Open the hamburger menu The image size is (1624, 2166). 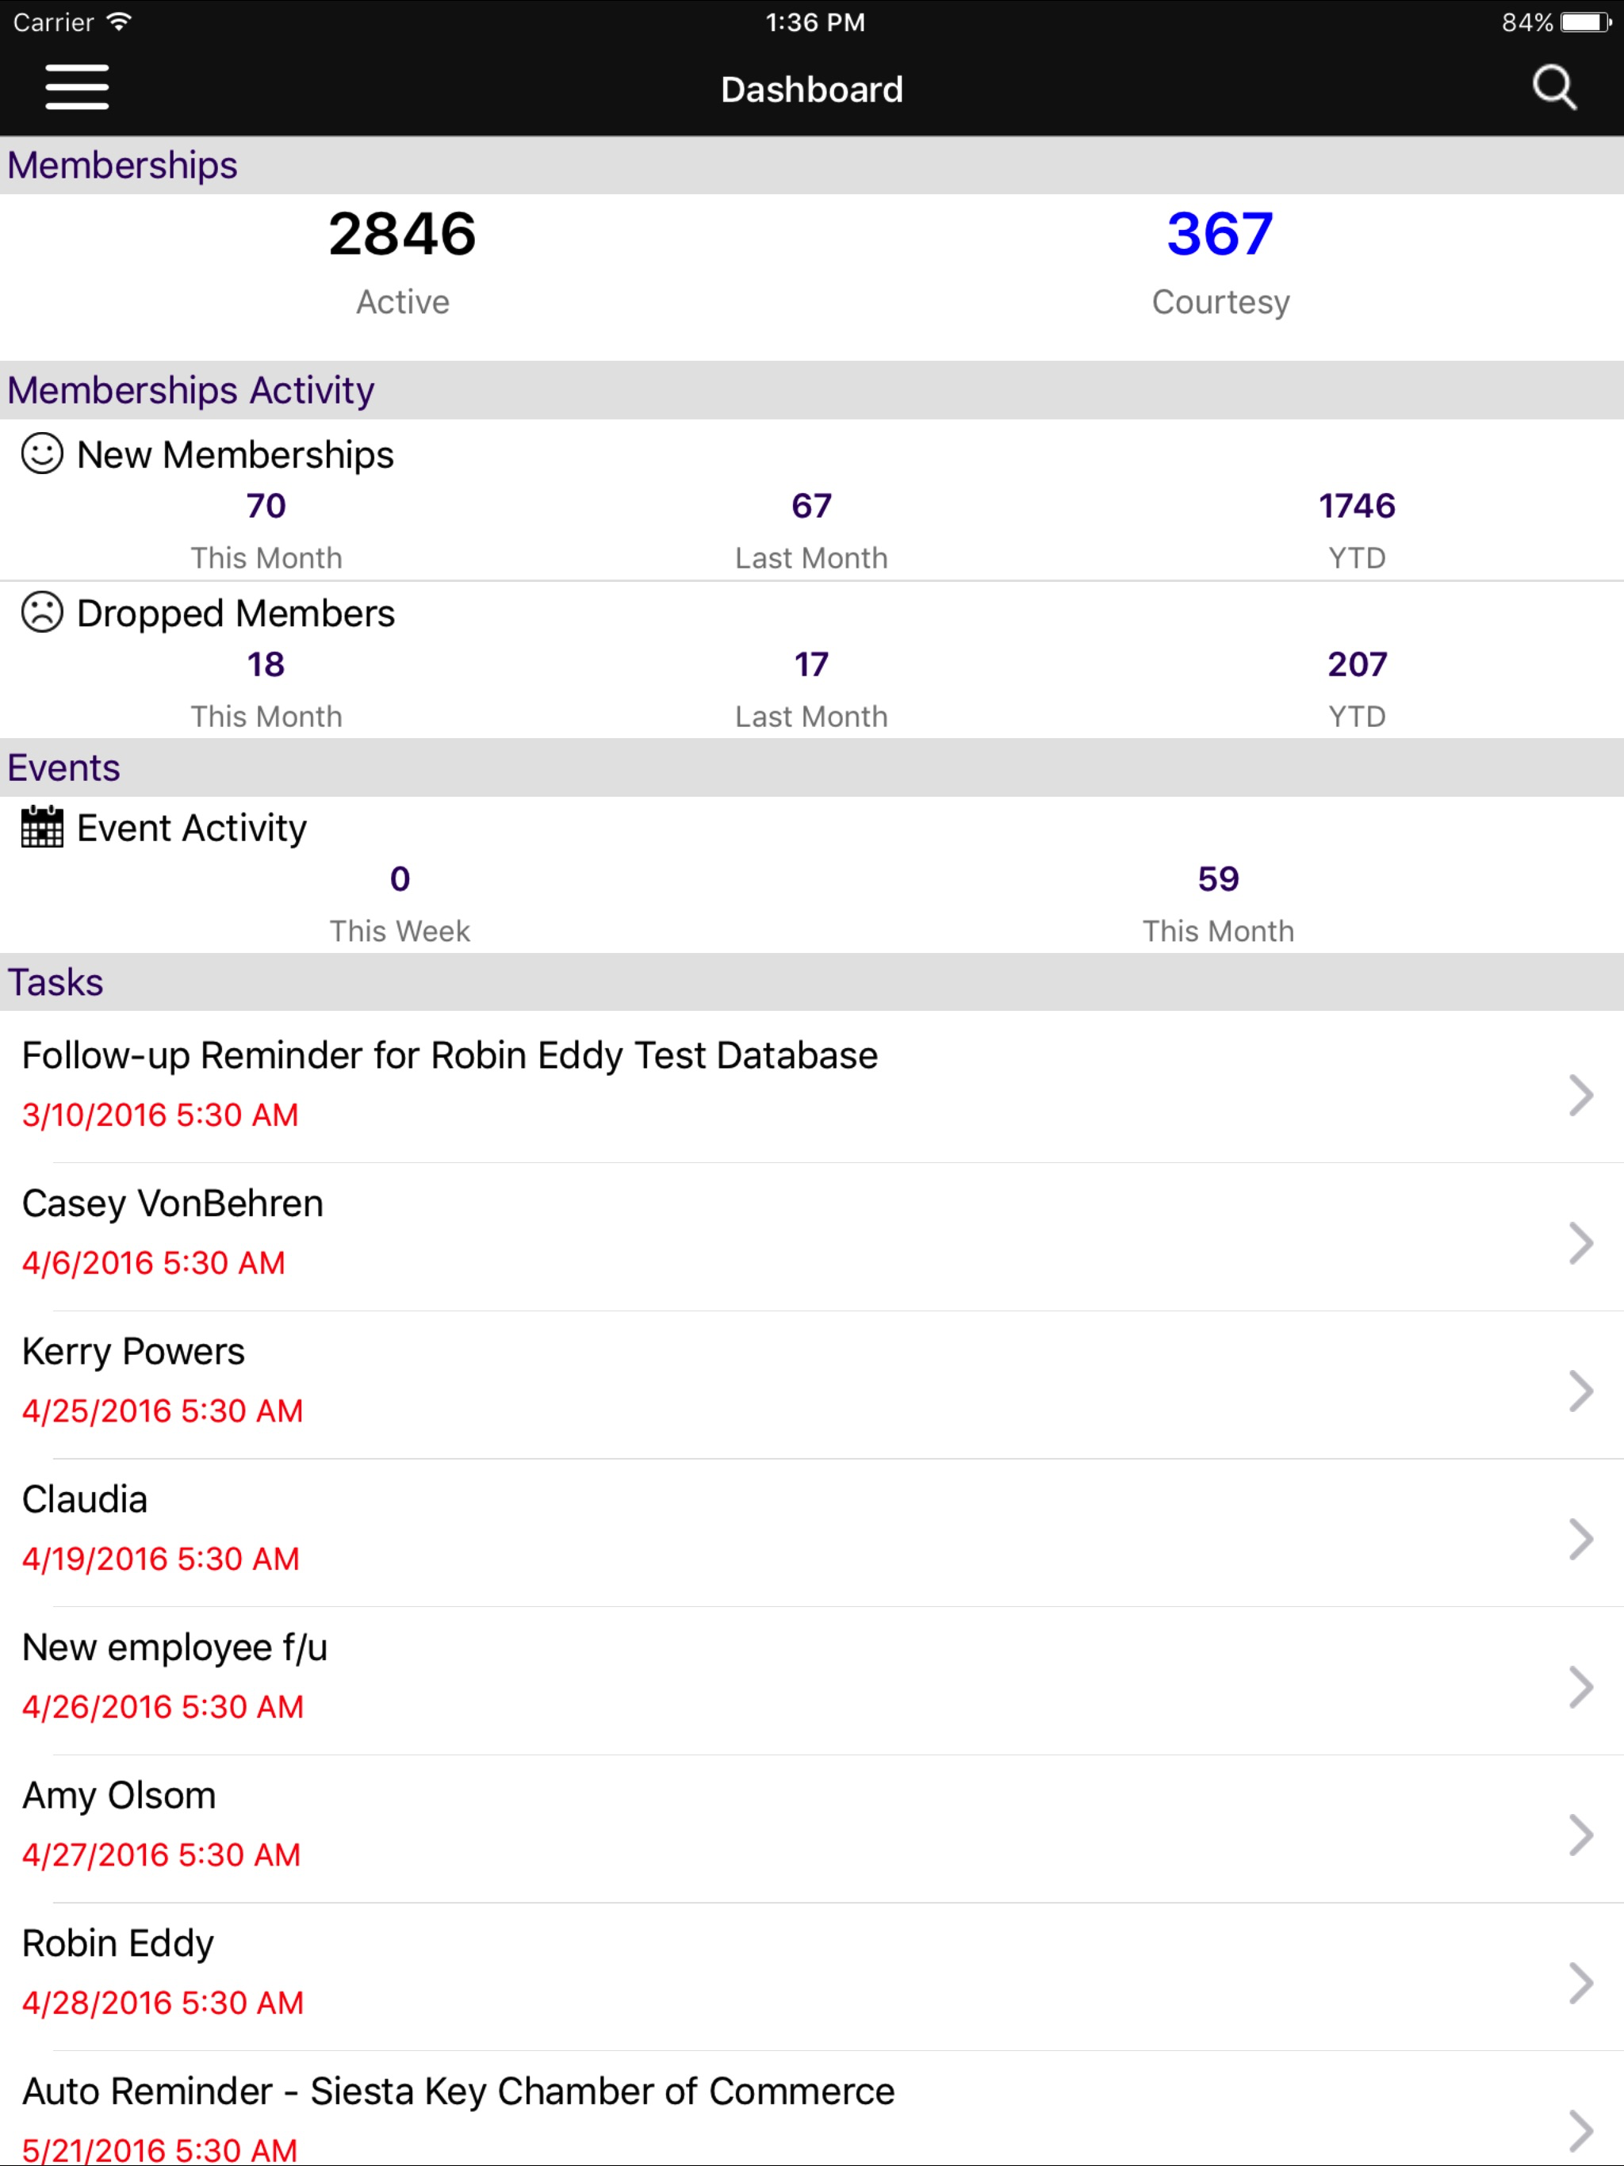pos(76,88)
